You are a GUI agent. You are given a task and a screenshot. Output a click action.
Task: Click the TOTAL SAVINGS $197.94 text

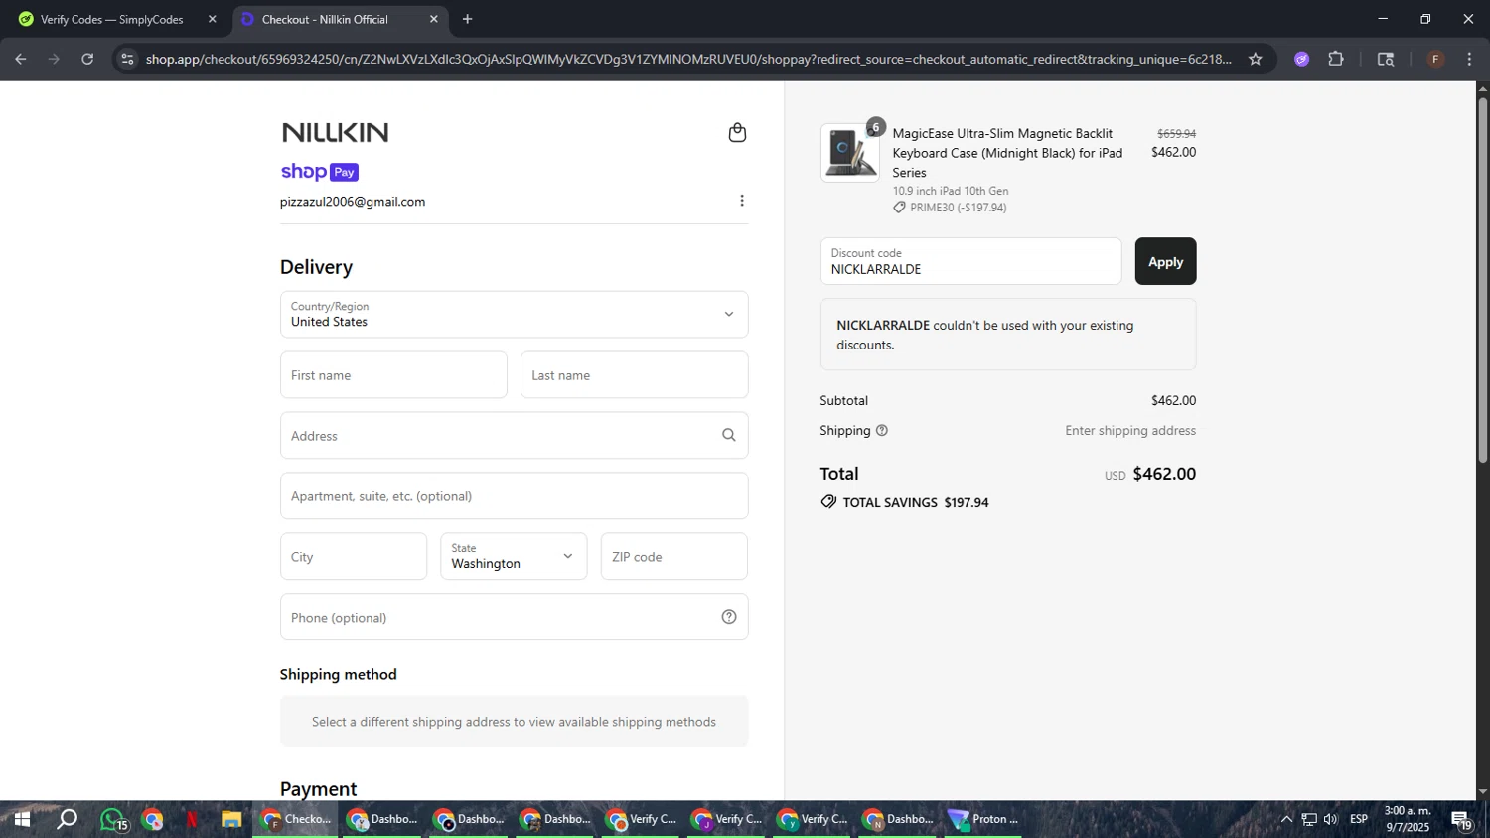click(x=915, y=502)
